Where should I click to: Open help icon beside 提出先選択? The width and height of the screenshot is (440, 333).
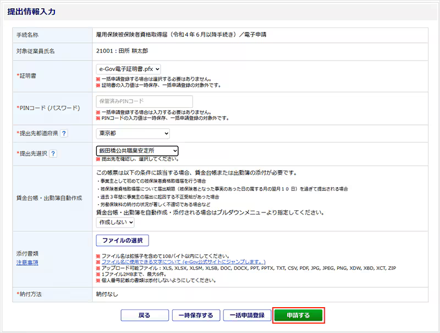coord(53,154)
